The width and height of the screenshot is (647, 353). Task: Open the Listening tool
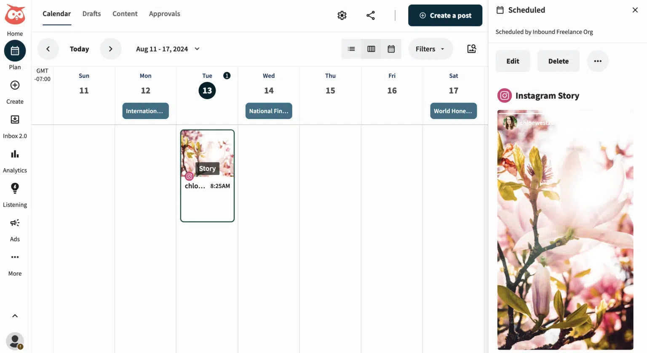coord(15,188)
